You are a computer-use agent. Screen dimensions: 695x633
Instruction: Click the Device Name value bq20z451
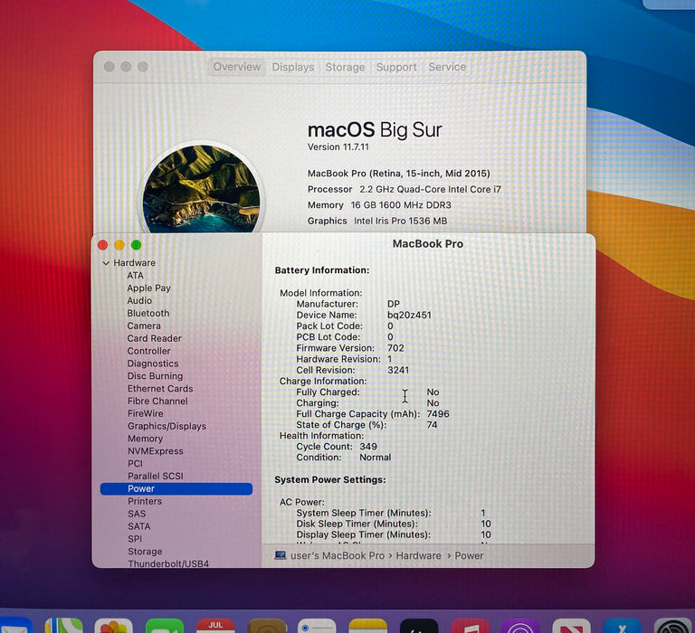coord(409,315)
